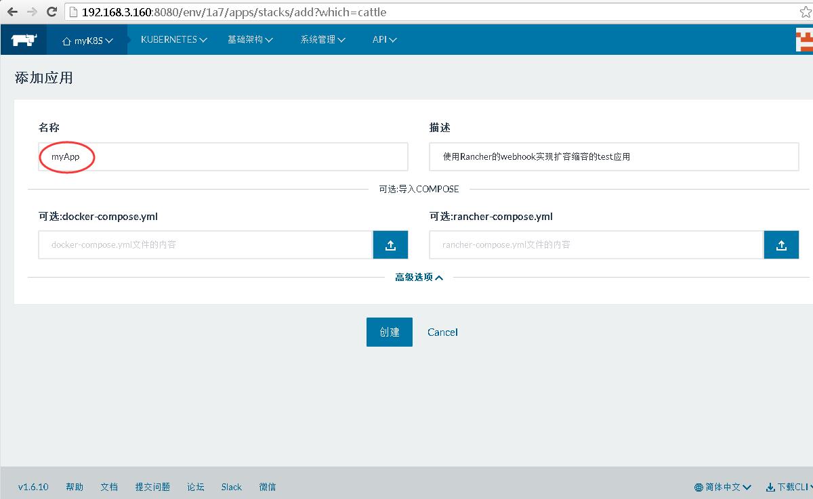Open the myK8S environment dropdown

(87, 41)
